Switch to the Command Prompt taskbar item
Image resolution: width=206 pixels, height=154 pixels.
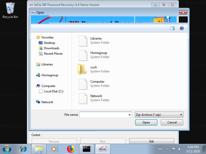pos(87,149)
